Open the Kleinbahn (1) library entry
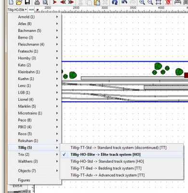The width and height of the screenshot is (188, 193). [x=35, y=72]
